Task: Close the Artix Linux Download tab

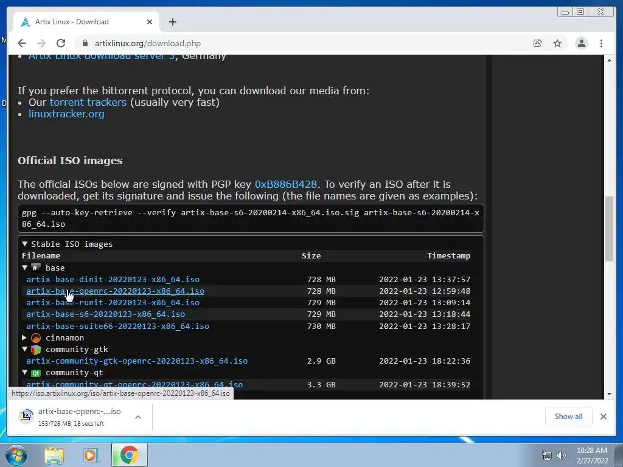Action: (x=150, y=22)
